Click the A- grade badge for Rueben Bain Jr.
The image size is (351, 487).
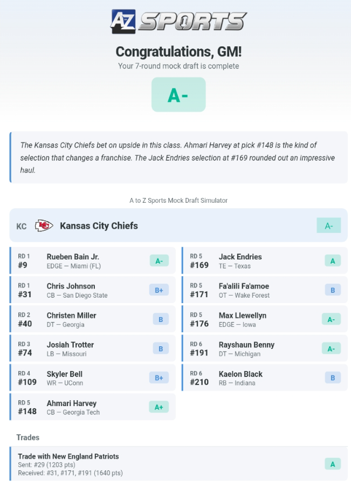coord(159,261)
